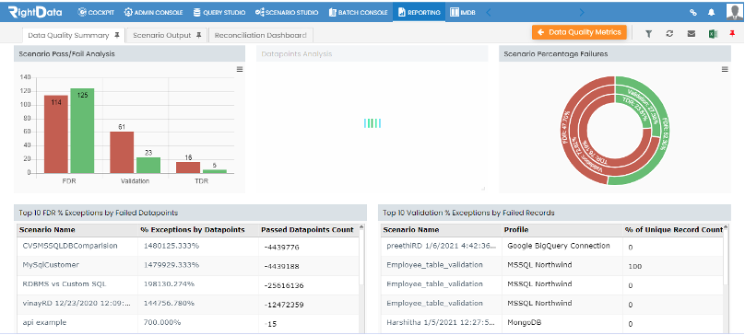Go to Query Studio
The height and width of the screenshot is (335, 745).
219,12
